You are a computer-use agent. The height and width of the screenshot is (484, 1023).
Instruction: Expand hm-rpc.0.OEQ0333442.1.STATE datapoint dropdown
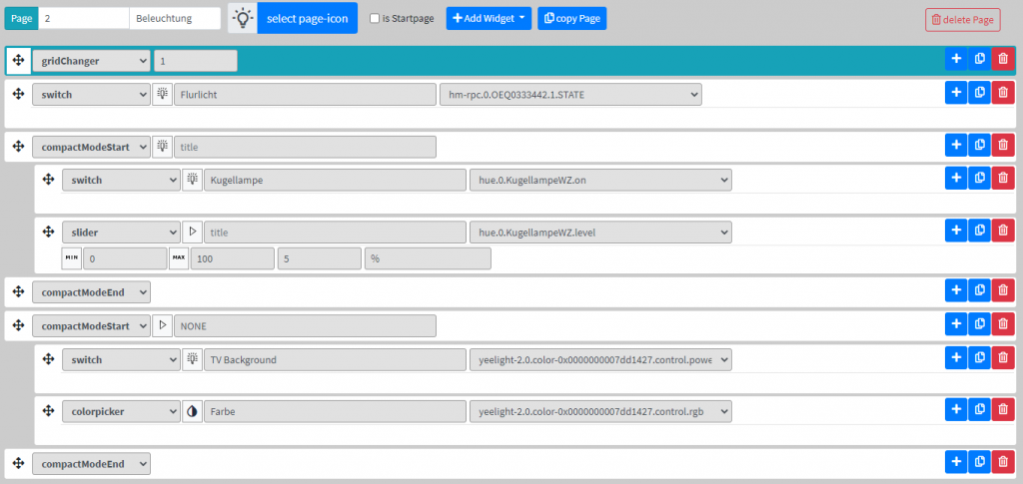point(569,94)
